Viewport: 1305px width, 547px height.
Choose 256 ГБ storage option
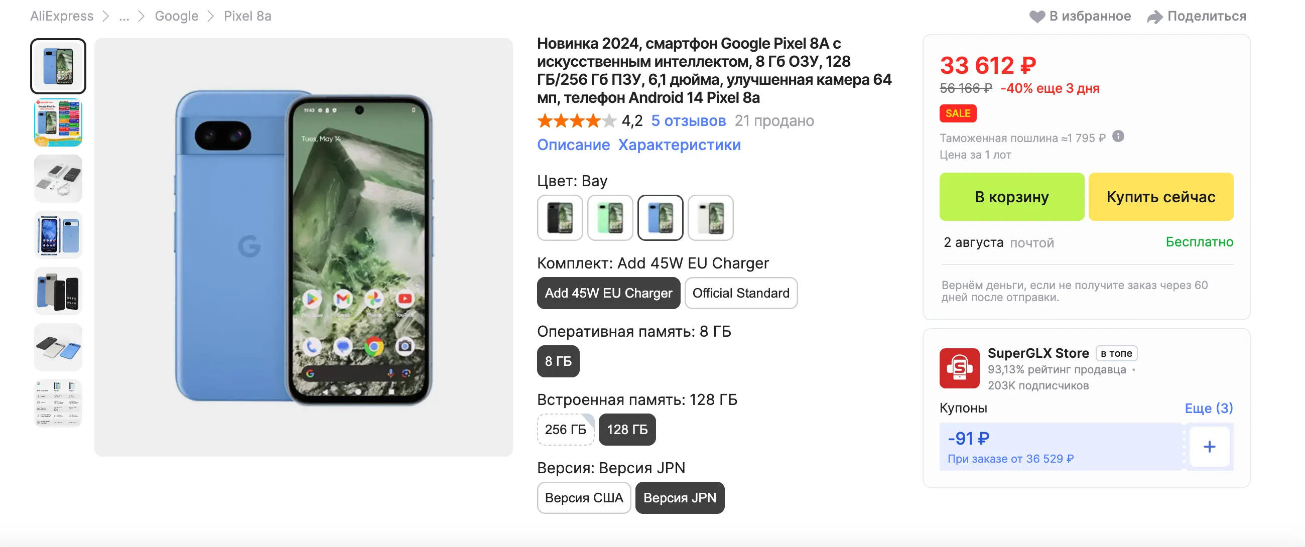[565, 430]
